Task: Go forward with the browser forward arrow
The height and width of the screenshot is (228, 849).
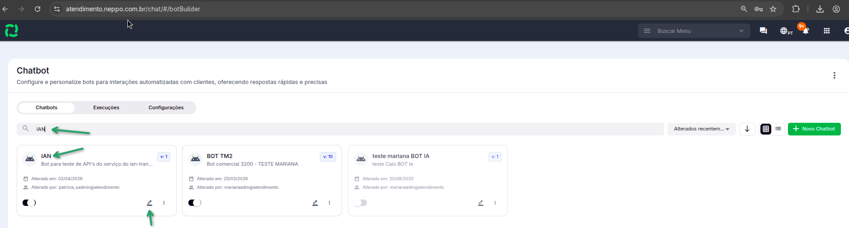Action: 21,9
